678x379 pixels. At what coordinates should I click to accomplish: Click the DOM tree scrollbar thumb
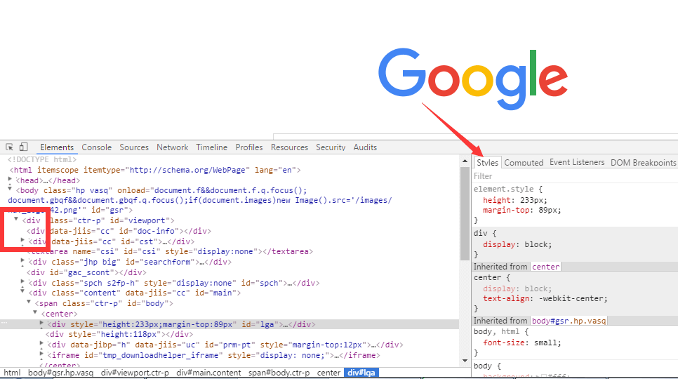(465, 214)
